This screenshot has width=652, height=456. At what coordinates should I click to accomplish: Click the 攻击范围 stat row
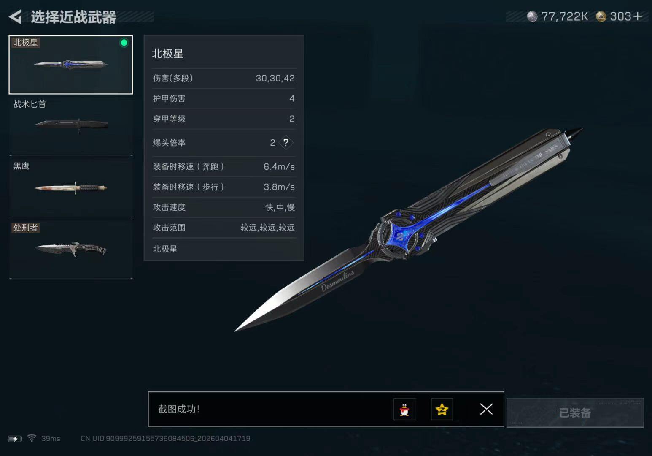click(224, 228)
